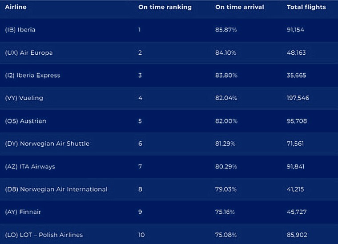The width and height of the screenshot is (338, 244).
Task: Click the On time ranking column header
Action: (x=165, y=7)
